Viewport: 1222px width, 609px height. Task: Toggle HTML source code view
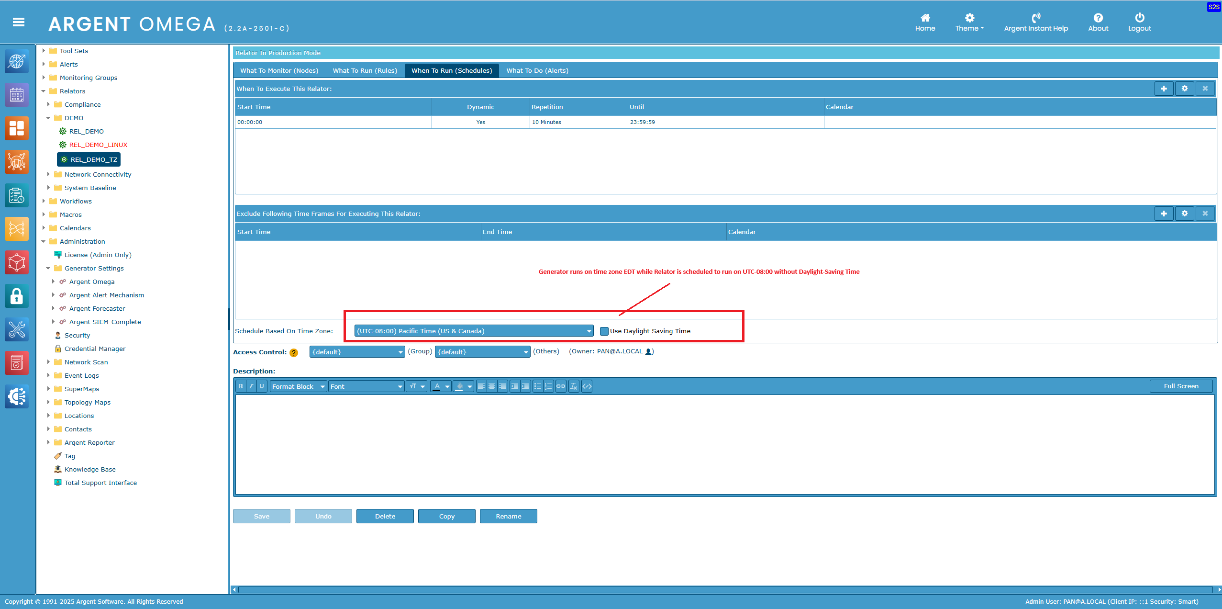pos(587,386)
